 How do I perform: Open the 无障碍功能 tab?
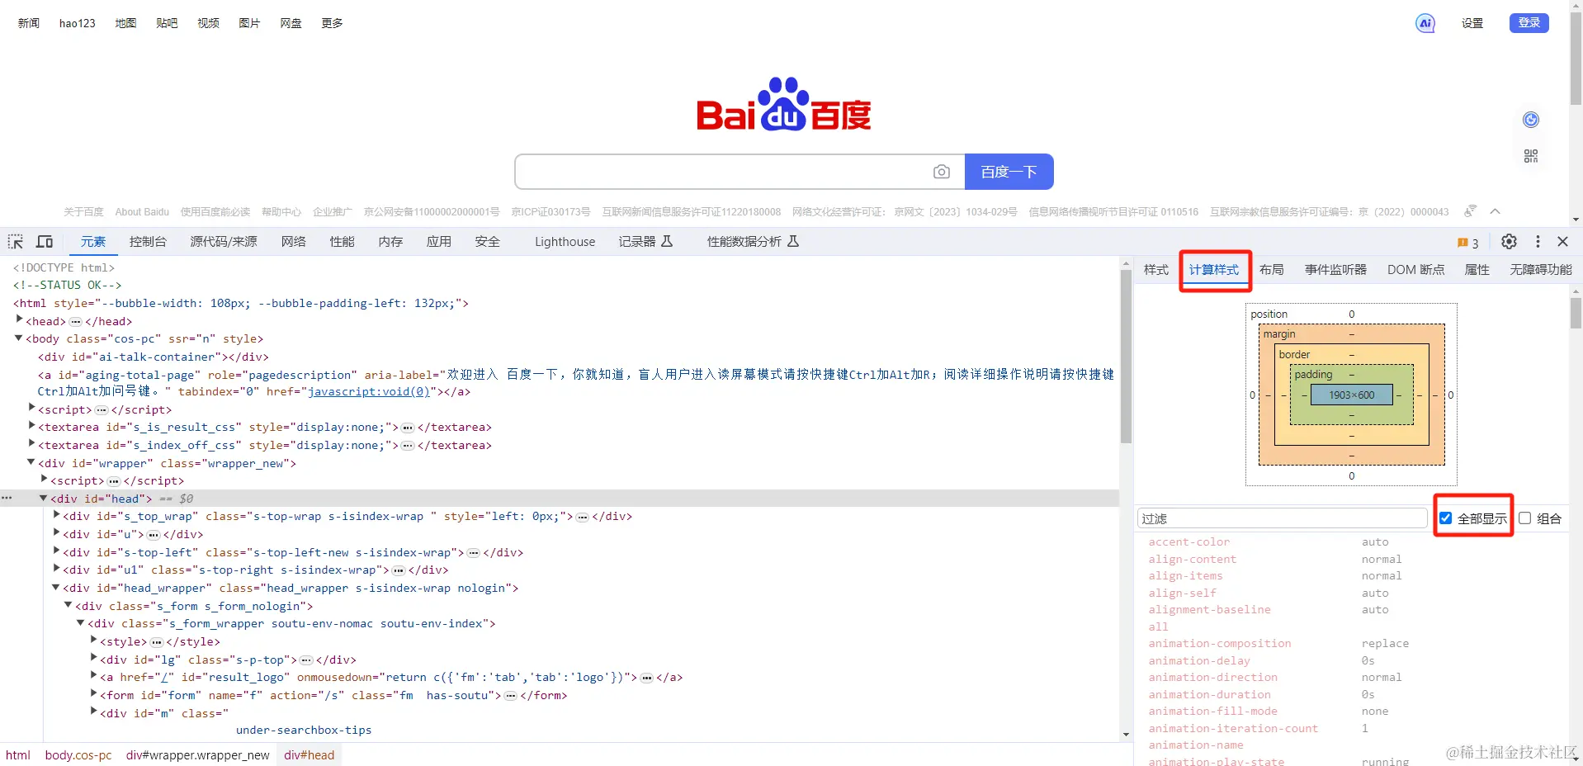(1541, 270)
